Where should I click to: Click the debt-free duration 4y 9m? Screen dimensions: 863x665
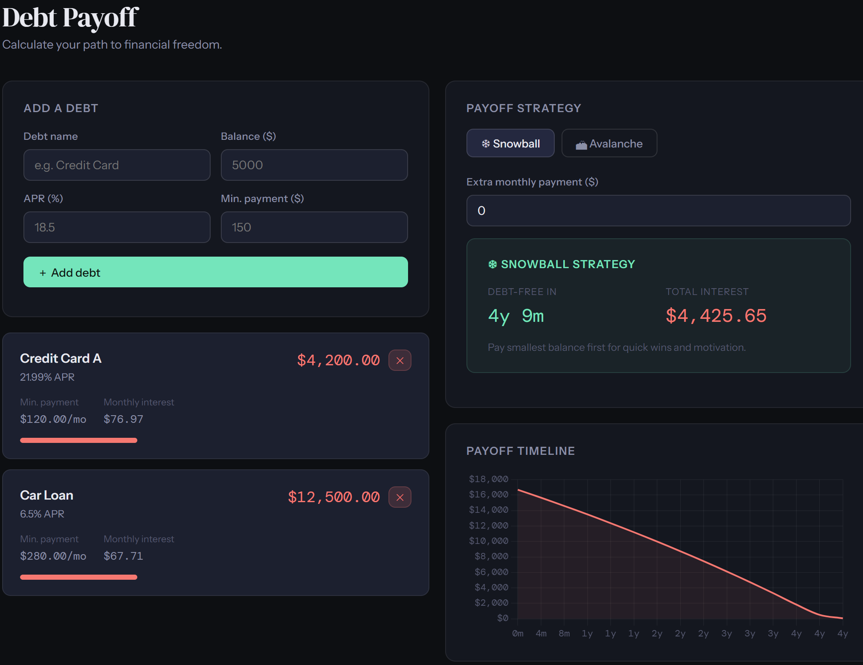click(516, 316)
